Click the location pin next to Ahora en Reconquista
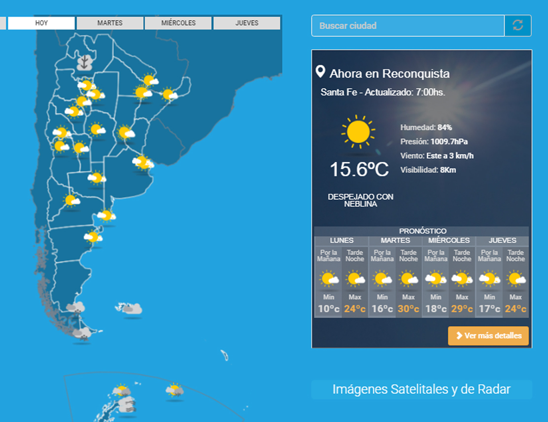This screenshot has width=548, height=422. point(320,72)
